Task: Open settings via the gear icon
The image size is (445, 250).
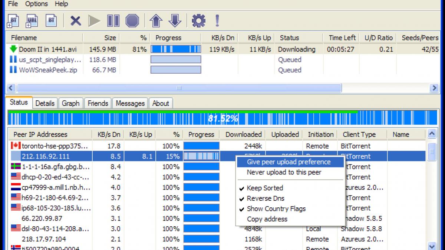Action: tap(198, 21)
